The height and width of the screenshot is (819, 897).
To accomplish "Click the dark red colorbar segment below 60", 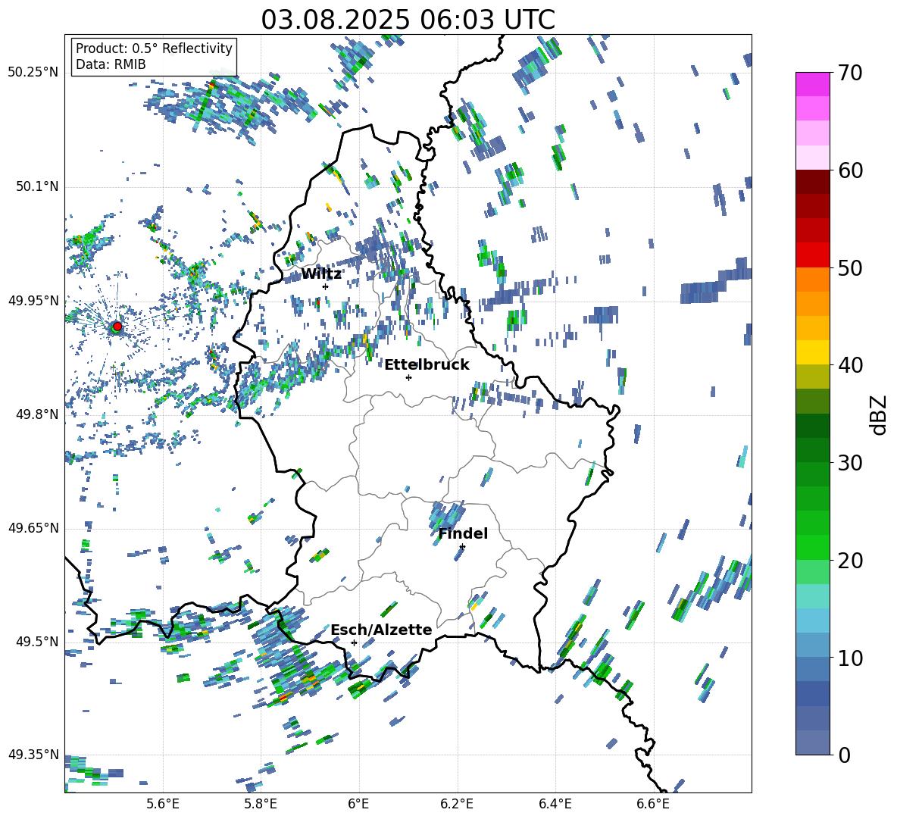I will click(812, 182).
